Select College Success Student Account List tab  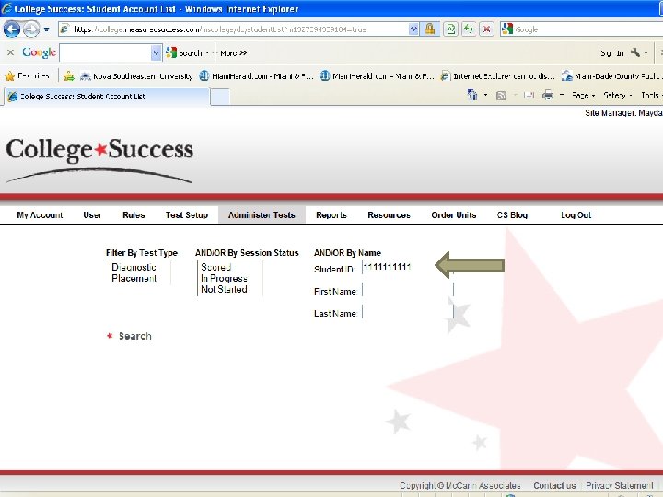click(x=107, y=97)
